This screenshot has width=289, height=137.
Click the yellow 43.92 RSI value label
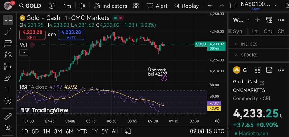pyautogui.click(x=214, y=108)
